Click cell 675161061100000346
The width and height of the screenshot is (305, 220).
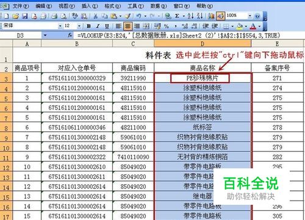pos(77,128)
